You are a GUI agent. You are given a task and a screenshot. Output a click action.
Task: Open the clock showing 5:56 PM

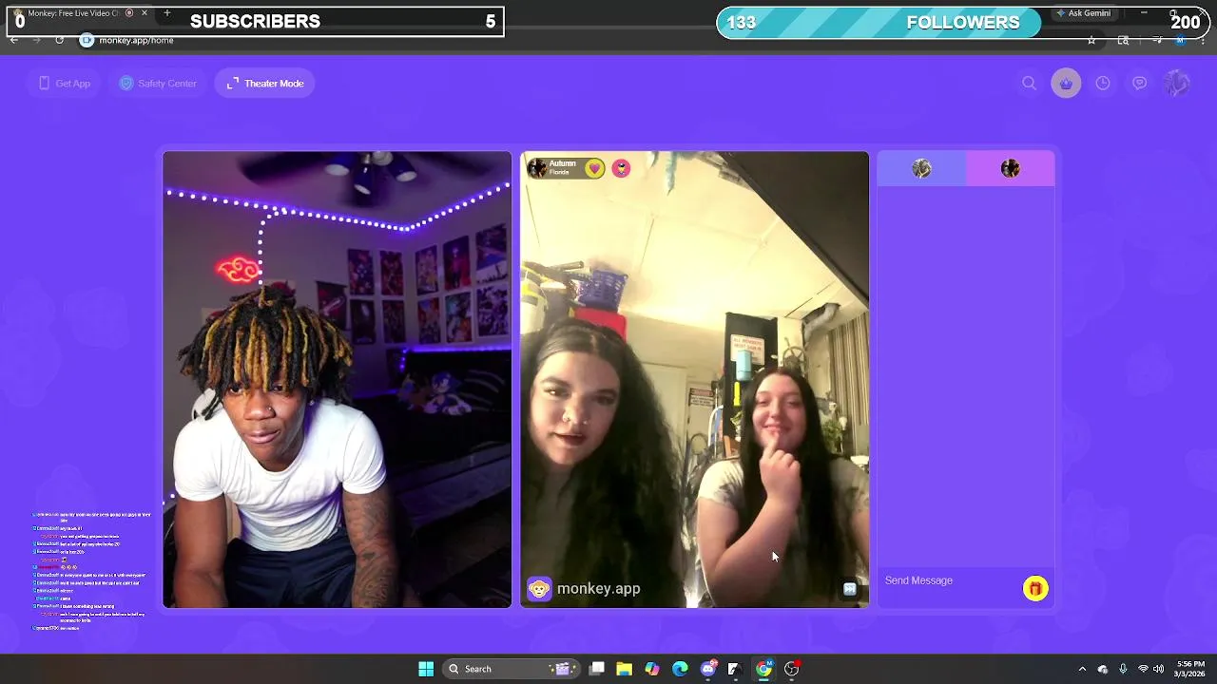(1190, 669)
